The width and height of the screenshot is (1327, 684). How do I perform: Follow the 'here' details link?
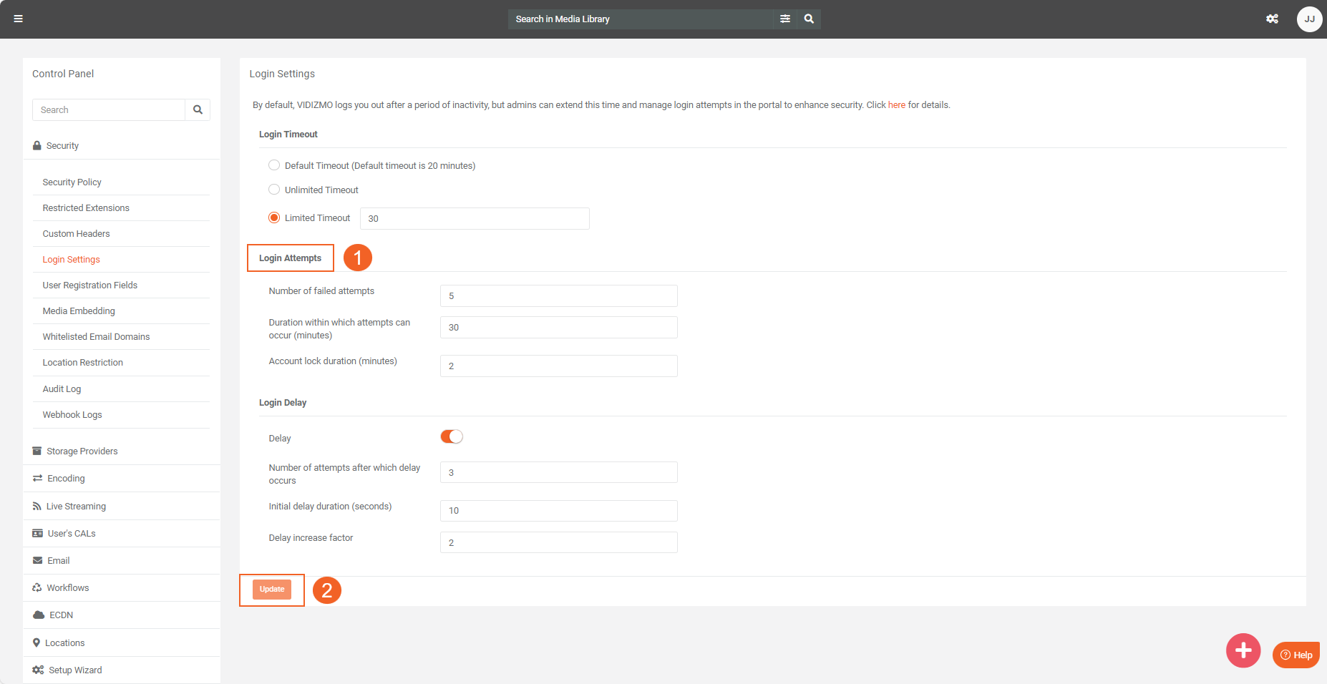click(896, 105)
